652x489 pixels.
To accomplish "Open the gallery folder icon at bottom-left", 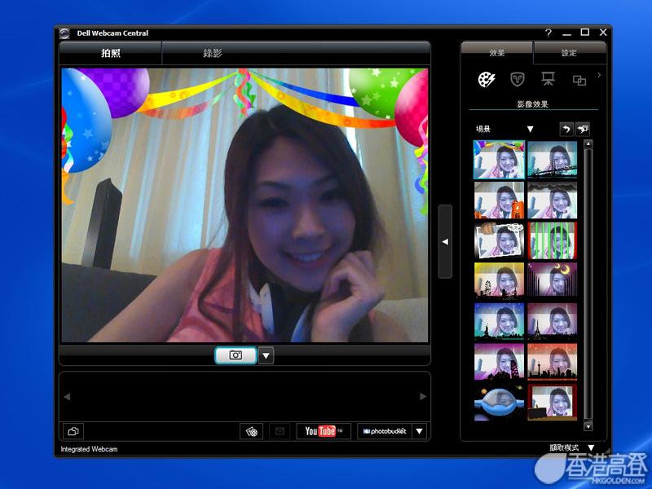I will pos(73,431).
